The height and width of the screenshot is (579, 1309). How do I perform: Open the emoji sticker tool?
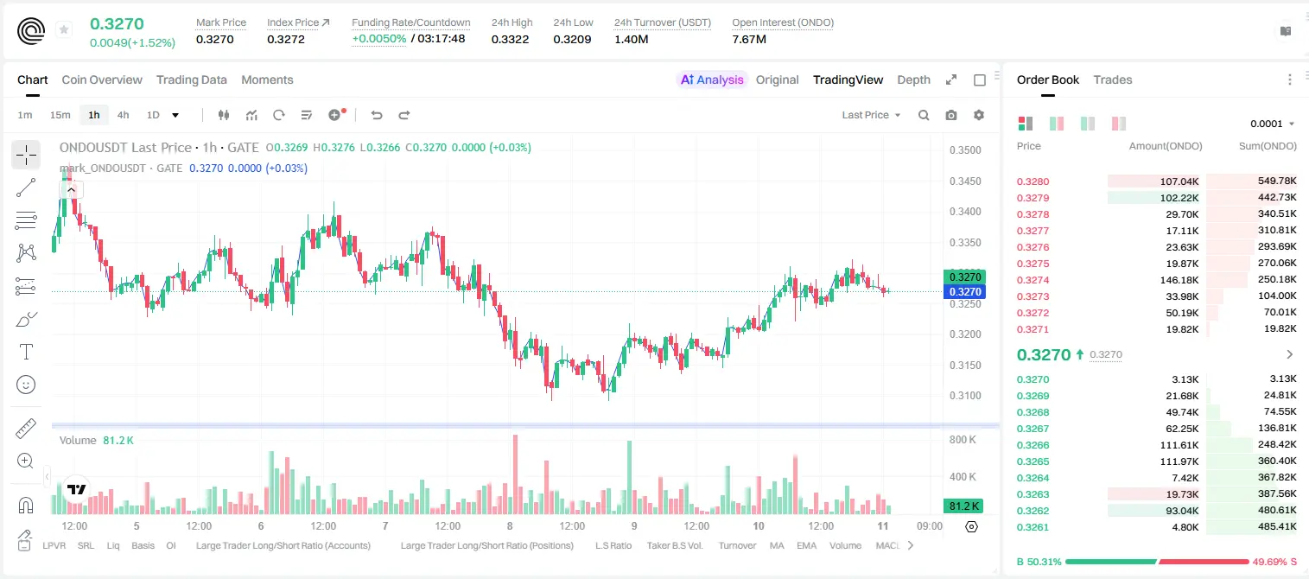26,385
